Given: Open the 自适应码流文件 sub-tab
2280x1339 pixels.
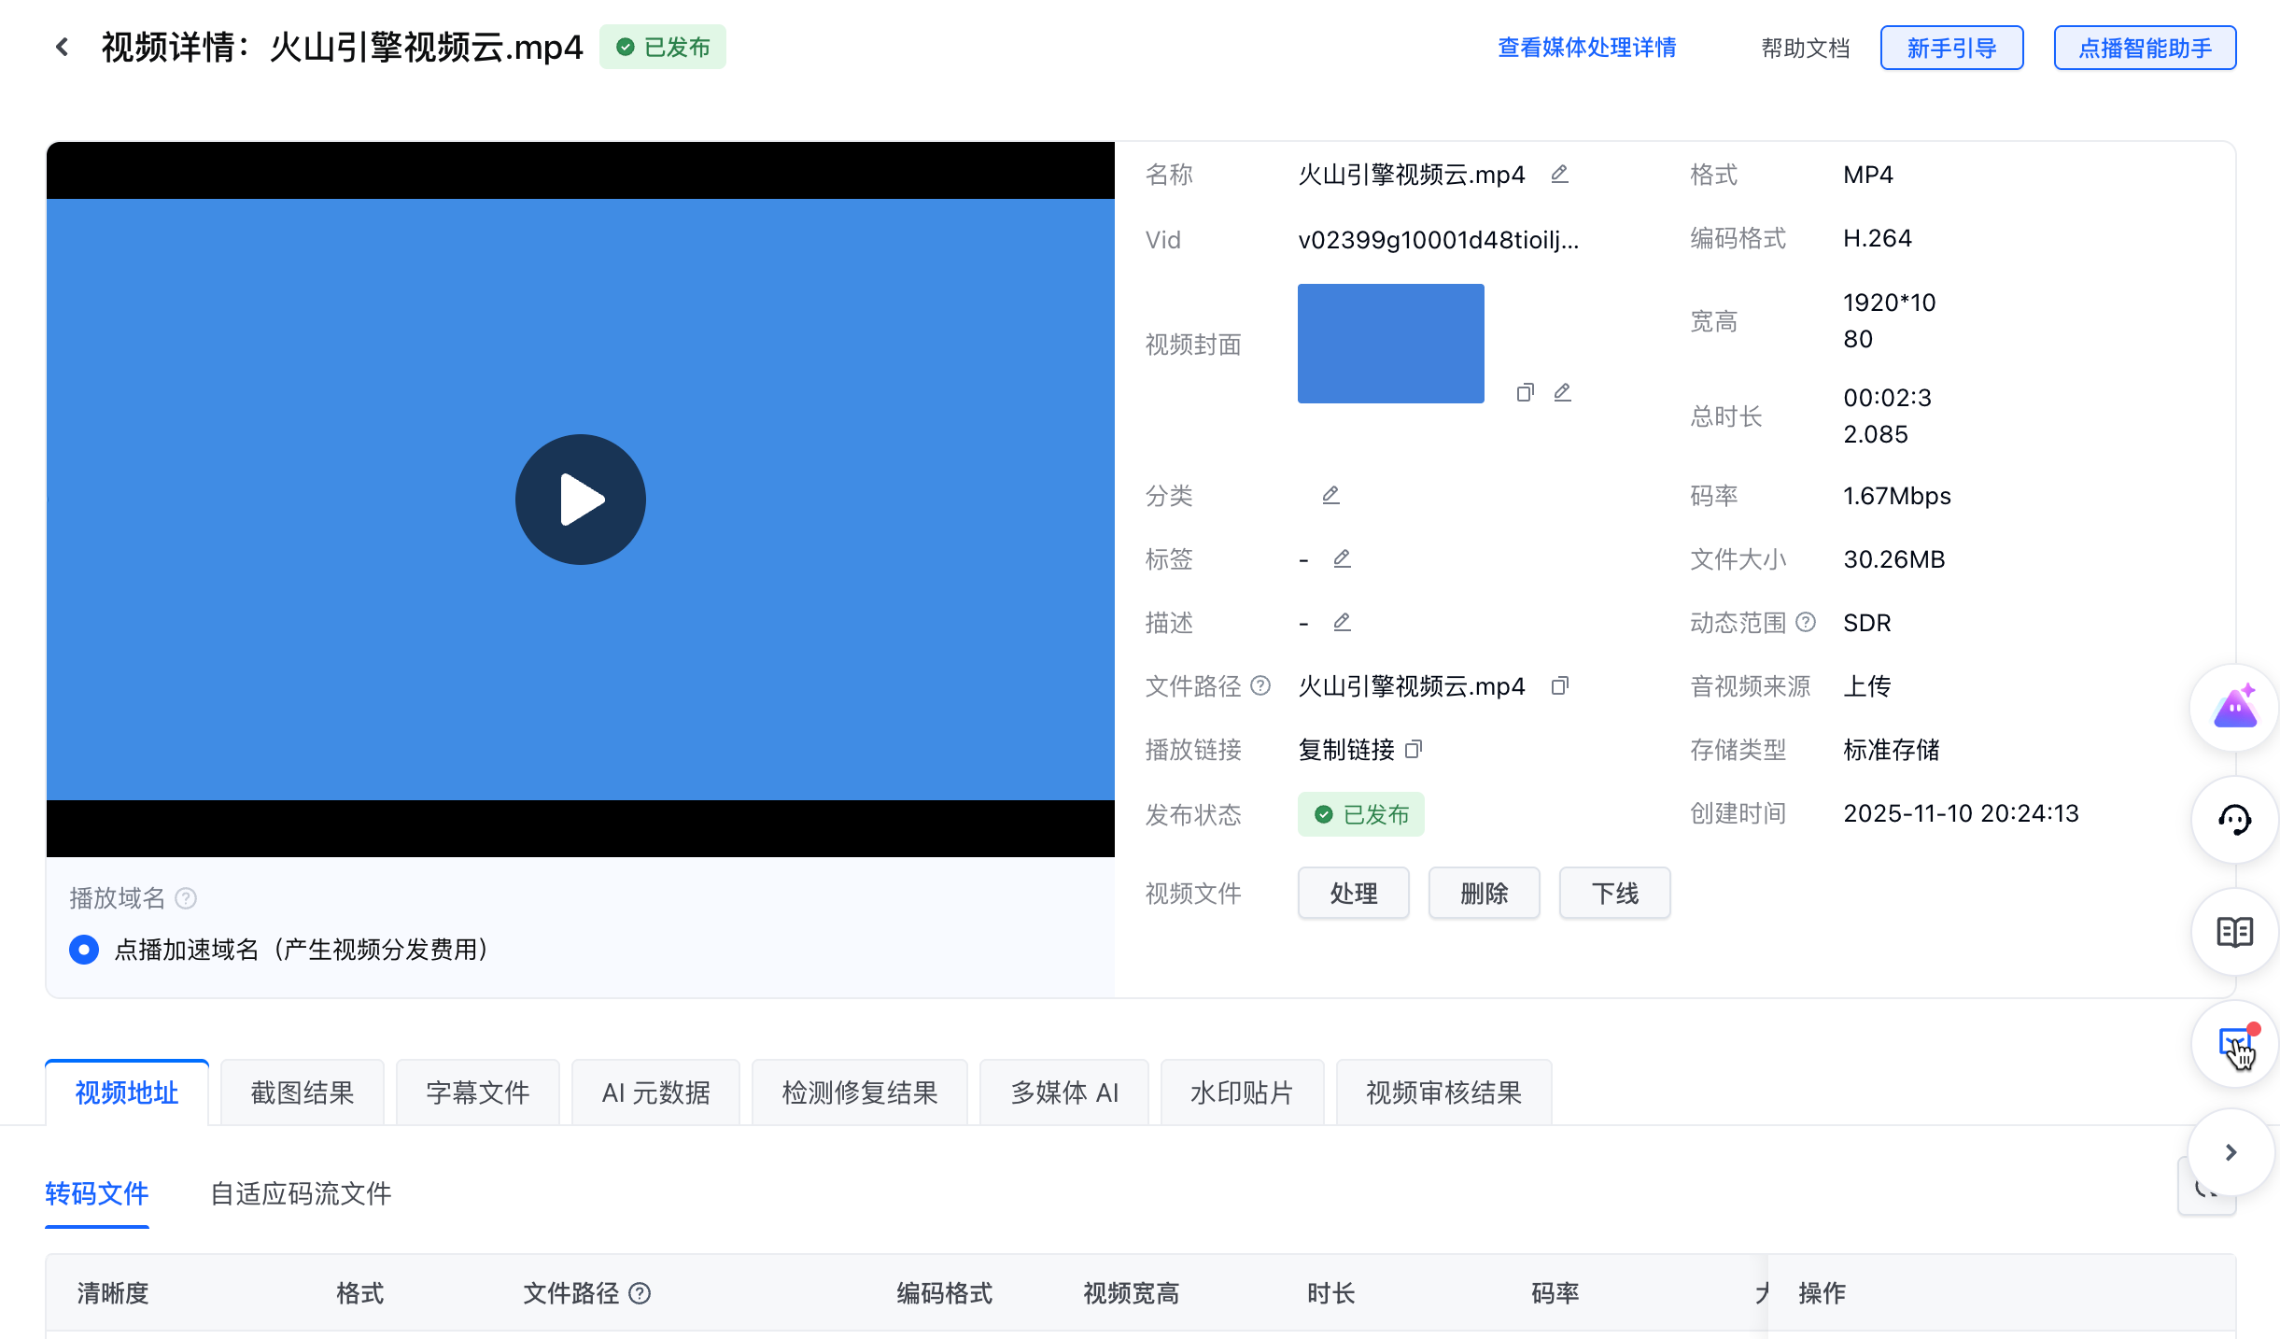Looking at the screenshot, I should point(300,1193).
